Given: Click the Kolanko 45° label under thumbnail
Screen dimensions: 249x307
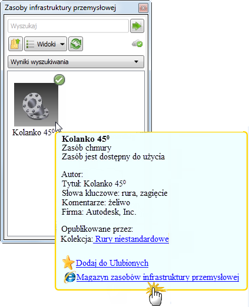Looking at the screenshot, I should point(34,132).
